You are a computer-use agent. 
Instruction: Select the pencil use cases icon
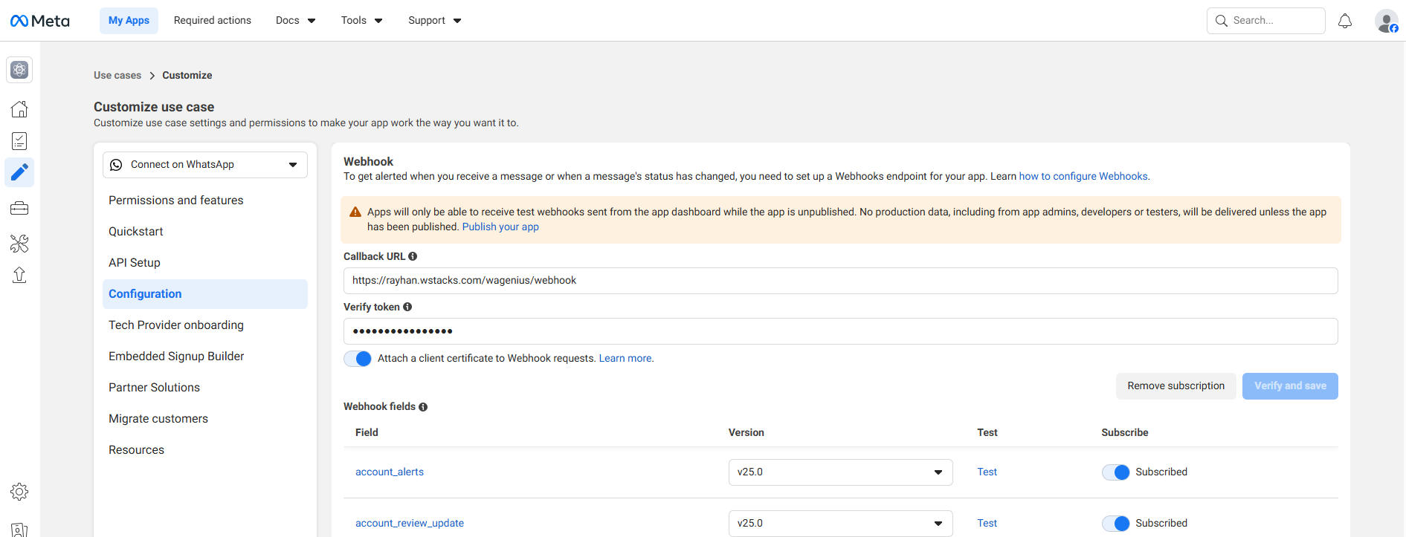20,172
